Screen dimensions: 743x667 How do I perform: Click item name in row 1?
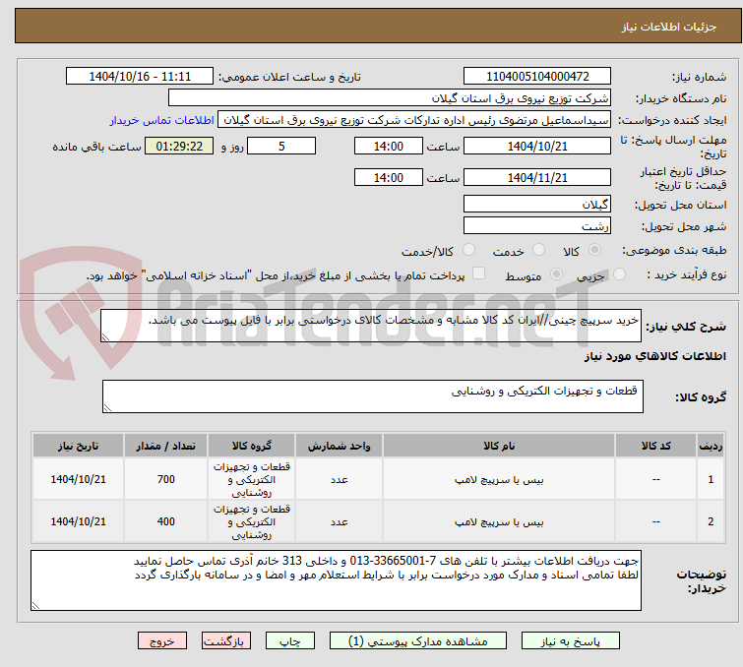coord(499,479)
